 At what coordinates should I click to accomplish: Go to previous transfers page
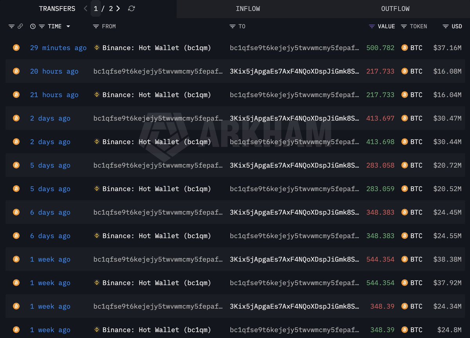tap(86, 9)
